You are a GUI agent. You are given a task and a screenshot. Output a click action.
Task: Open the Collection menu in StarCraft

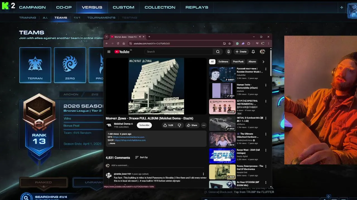[160, 7]
